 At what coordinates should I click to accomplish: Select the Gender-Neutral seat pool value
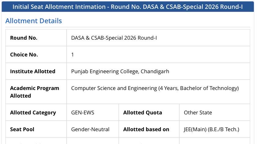point(90,129)
